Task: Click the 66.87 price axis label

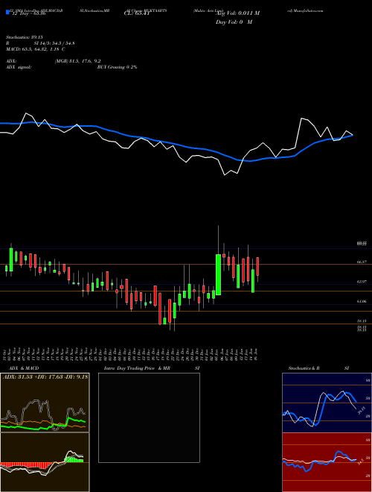Action: tap(362, 262)
